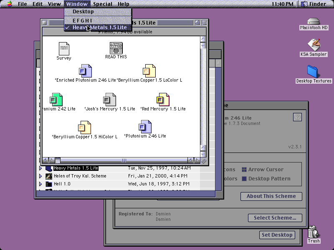Select the highlighted Heavy Metals 1.5 Lite row name
The width and height of the screenshot is (334, 250).
pos(76,168)
